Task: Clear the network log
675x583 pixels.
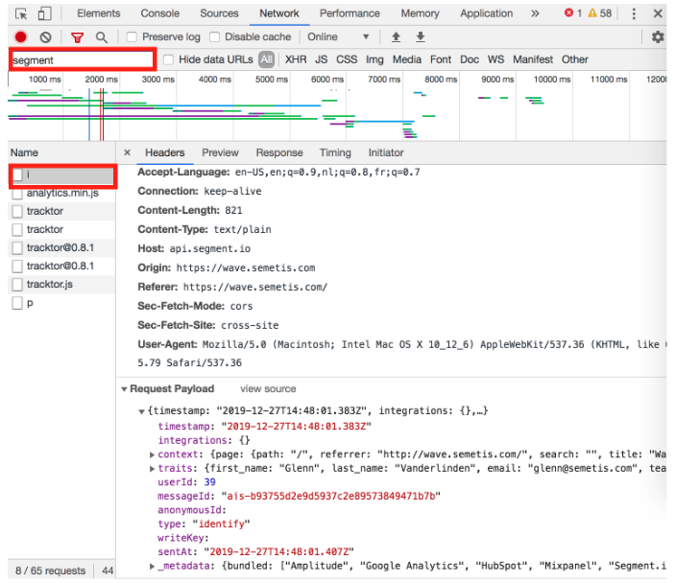Action: [45, 37]
